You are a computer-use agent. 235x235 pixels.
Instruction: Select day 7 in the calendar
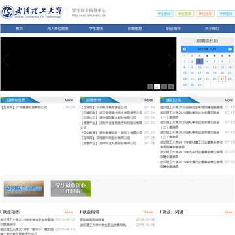[x=230, y=61]
